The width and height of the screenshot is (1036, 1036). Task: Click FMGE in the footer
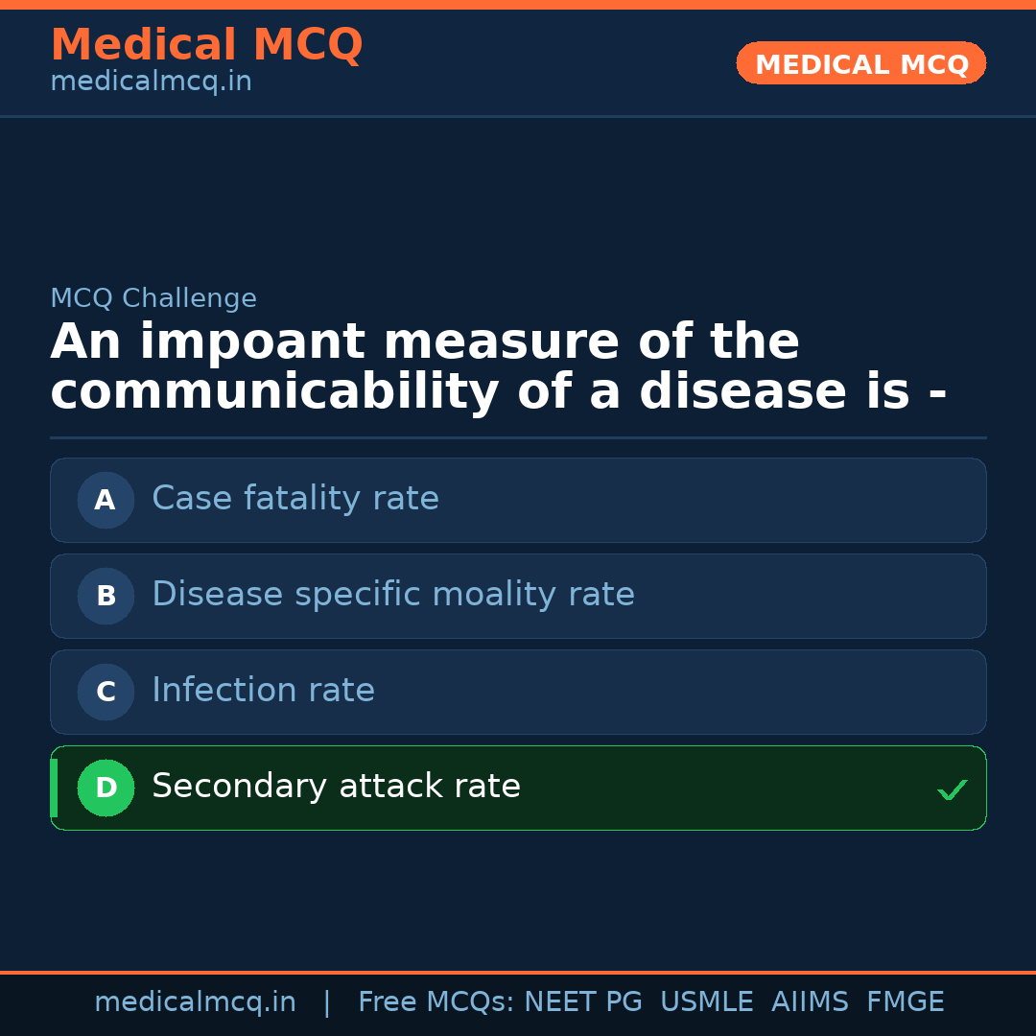pyautogui.click(x=905, y=1002)
